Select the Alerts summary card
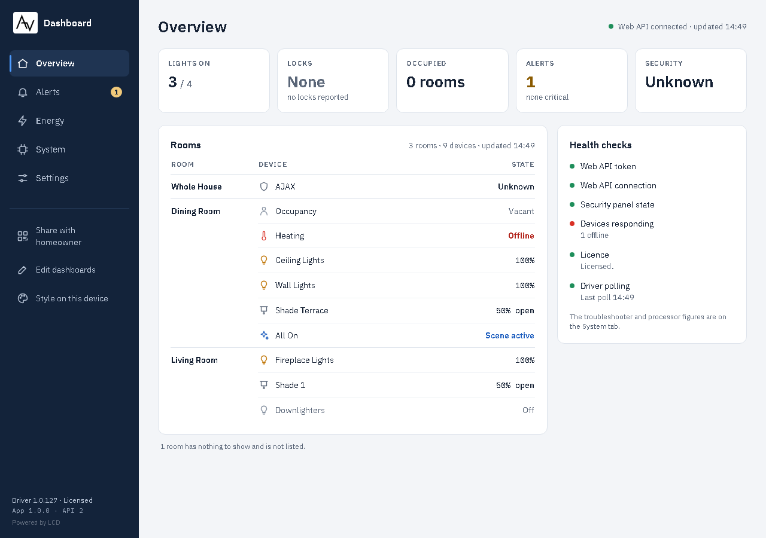Image resolution: width=766 pixels, height=538 pixels. [572, 81]
